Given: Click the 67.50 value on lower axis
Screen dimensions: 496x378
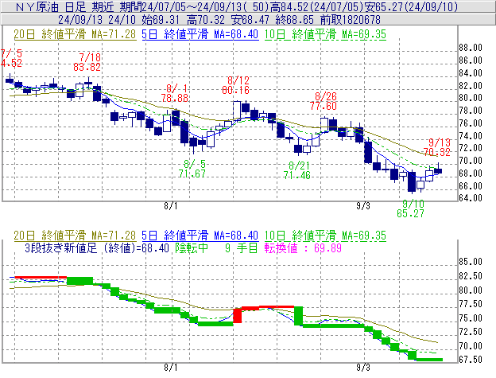Looking at the screenshot, I should (471, 360).
